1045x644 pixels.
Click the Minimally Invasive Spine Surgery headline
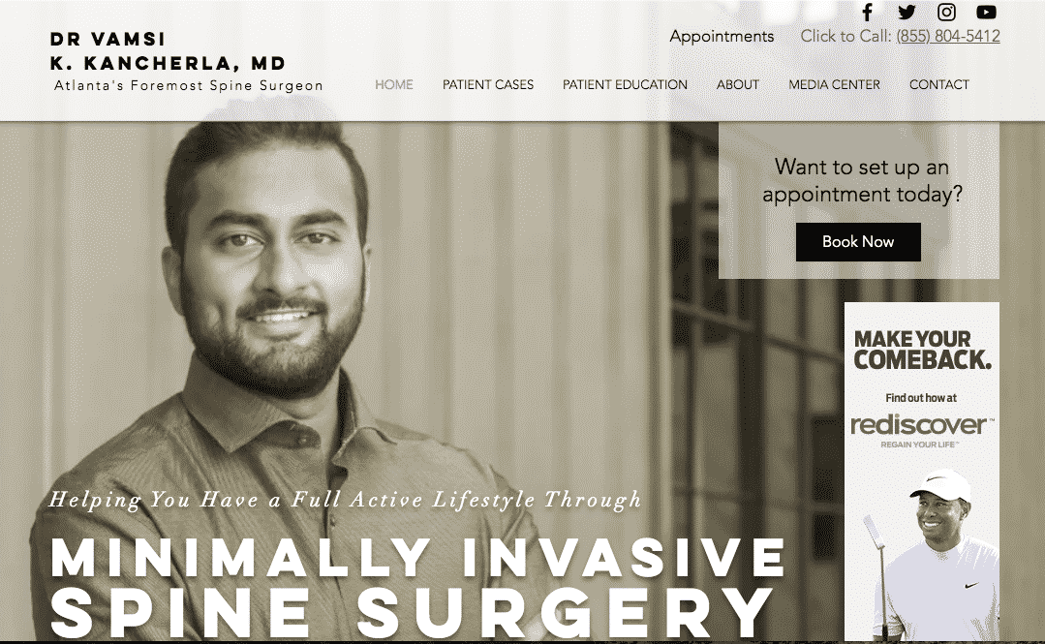click(417, 586)
